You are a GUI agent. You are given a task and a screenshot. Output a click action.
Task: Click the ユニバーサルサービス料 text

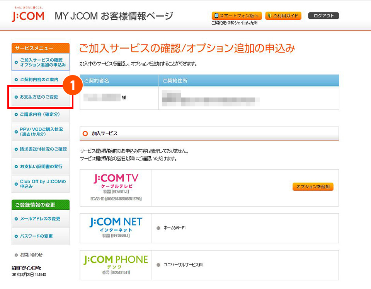[183, 265]
